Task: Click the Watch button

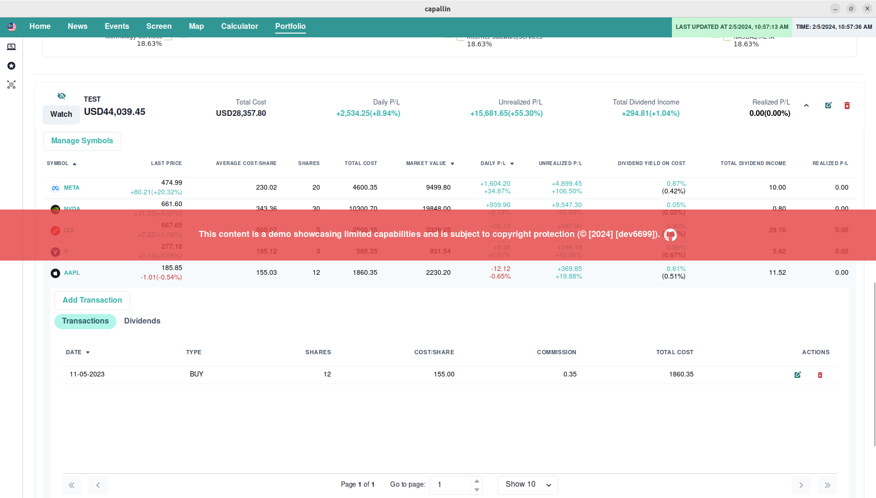Action: tap(61, 114)
